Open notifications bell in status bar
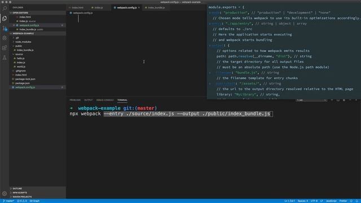The width and height of the screenshot is (361, 203). tap(357, 201)
